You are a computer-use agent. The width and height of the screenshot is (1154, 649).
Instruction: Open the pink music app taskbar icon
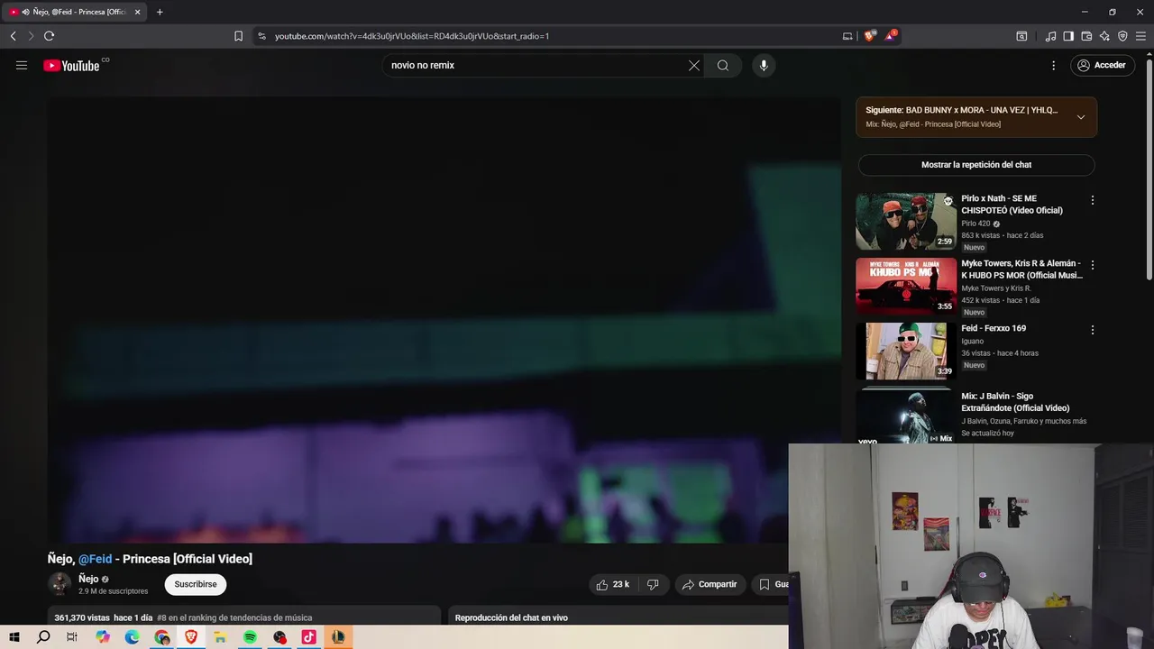tap(308, 637)
